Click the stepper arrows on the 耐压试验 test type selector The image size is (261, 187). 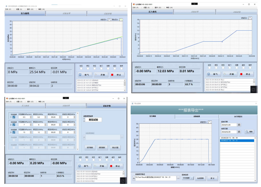(x=84, y=120)
